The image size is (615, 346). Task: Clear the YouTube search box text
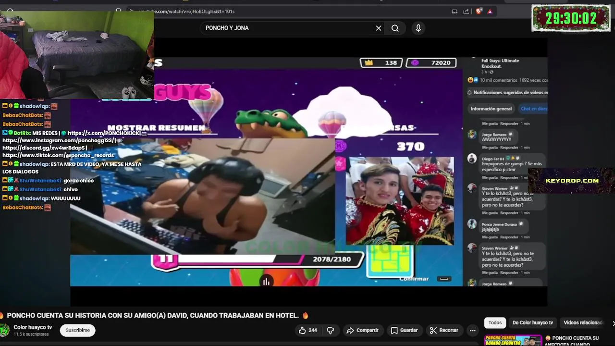[x=379, y=28]
